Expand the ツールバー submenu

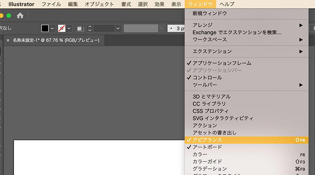click(x=246, y=85)
